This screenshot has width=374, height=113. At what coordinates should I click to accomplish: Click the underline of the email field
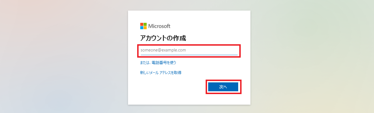[189, 55]
